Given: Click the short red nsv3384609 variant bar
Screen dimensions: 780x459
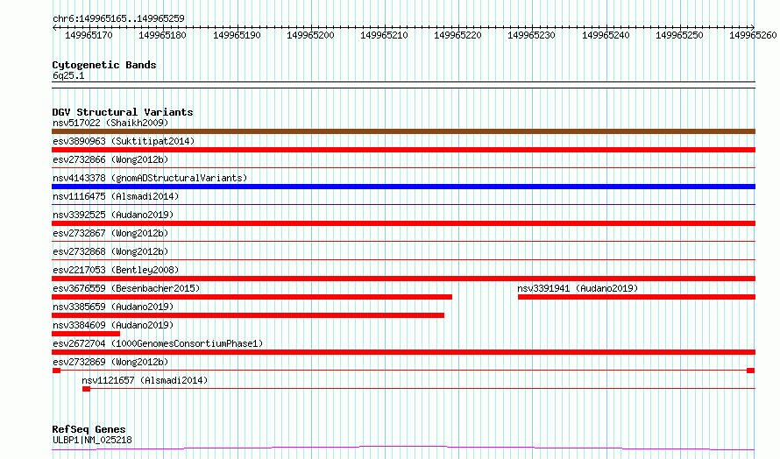Looking at the screenshot, I should pos(86,334).
